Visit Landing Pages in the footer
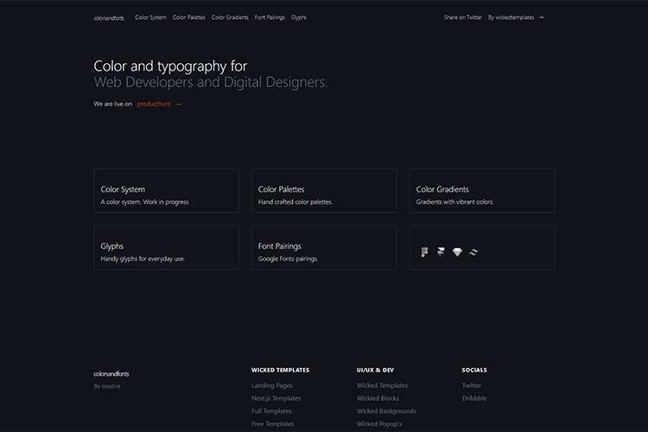Viewport: 648px width, 432px height. click(x=272, y=385)
